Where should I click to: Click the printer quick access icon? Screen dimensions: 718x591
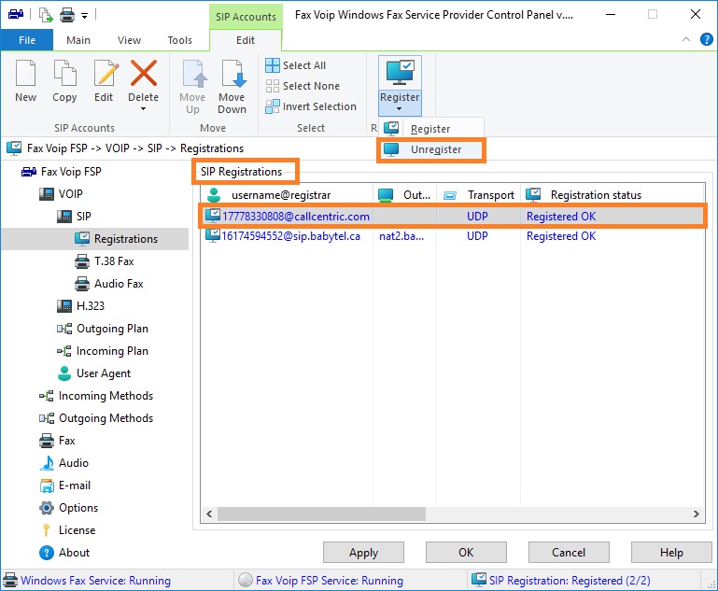click(x=67, y=15)
